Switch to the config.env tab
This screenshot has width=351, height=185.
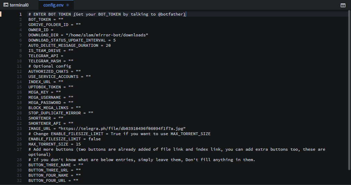[53, 5]
